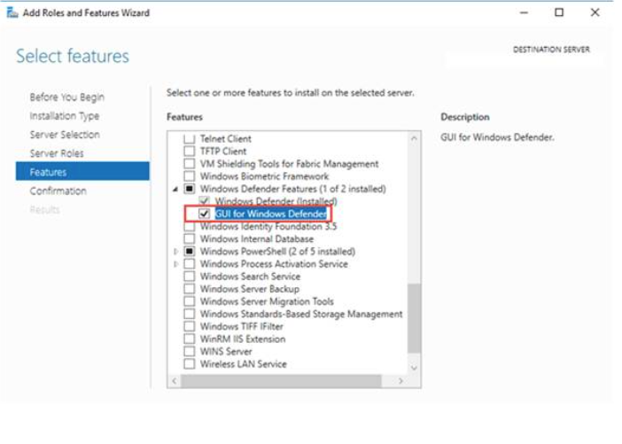622x444 pixels.
Task: Click the Add Roles wizard title icon
Action: (12, 12)
